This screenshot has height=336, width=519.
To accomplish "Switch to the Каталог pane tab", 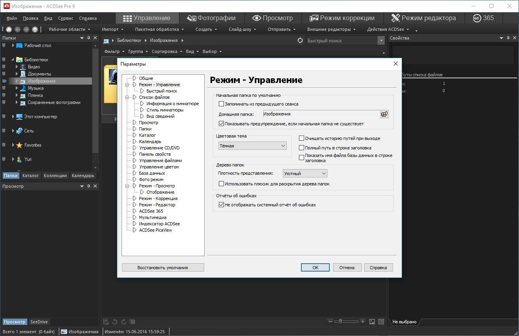I will coord(30,176).
